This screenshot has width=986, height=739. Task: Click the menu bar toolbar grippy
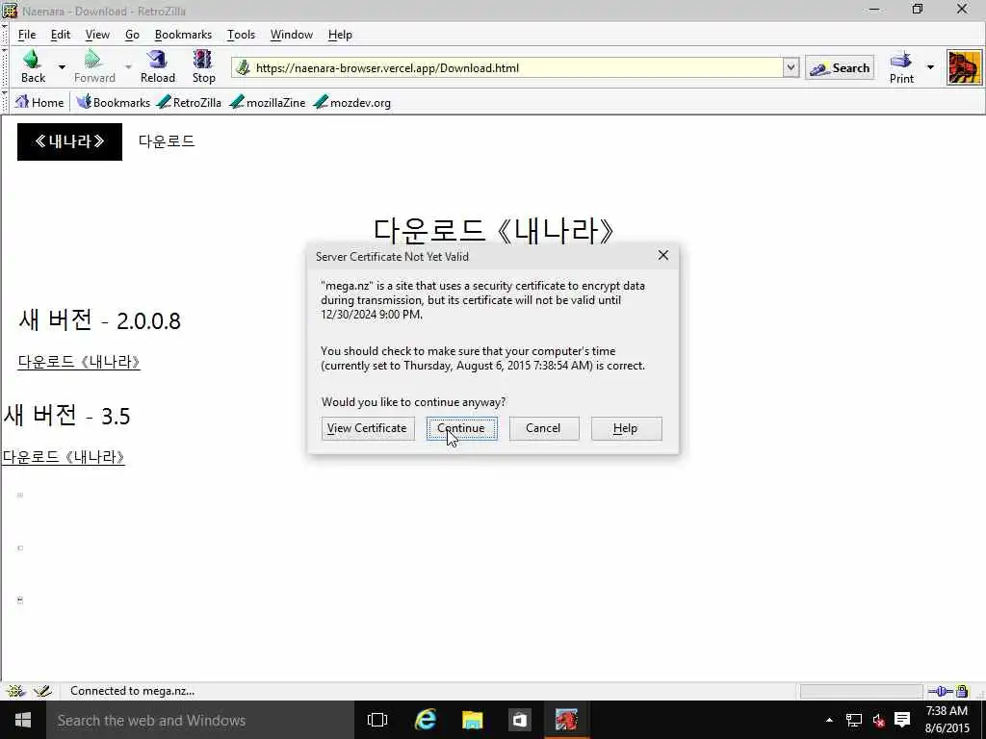tap(5, 35)
